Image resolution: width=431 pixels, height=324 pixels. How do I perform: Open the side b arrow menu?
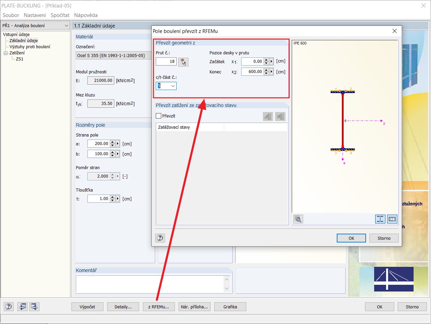coord(118,154)
